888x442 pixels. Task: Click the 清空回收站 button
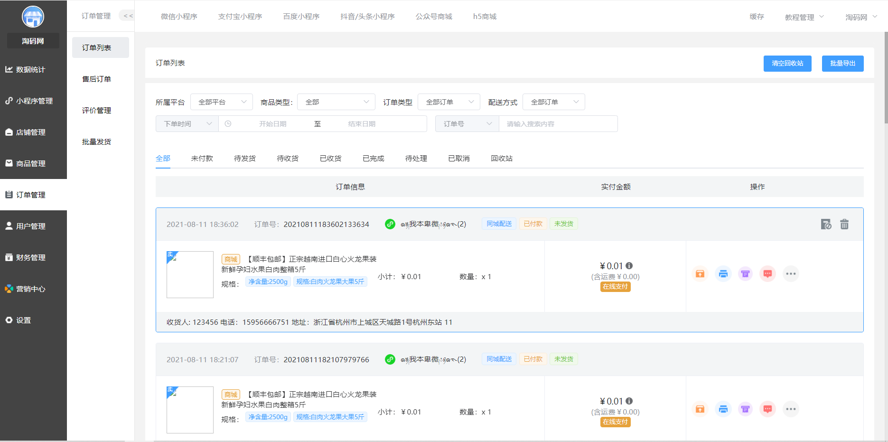[787, 63]
